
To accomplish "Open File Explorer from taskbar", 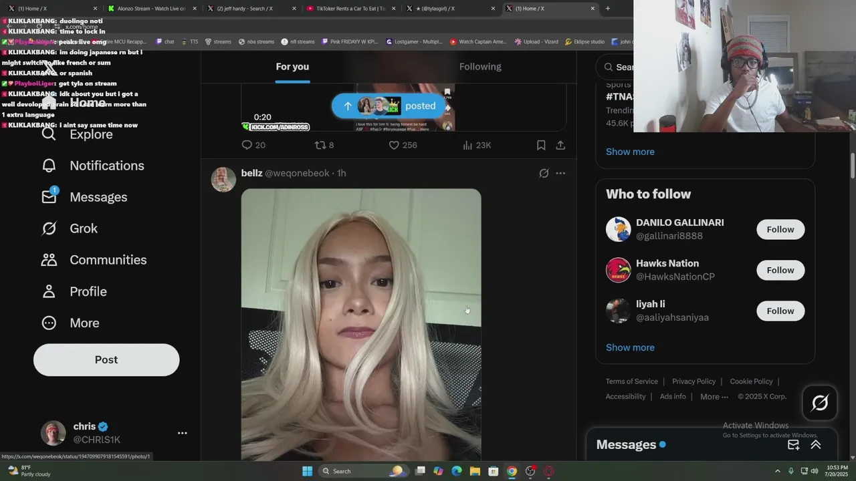I will point(475,471).
